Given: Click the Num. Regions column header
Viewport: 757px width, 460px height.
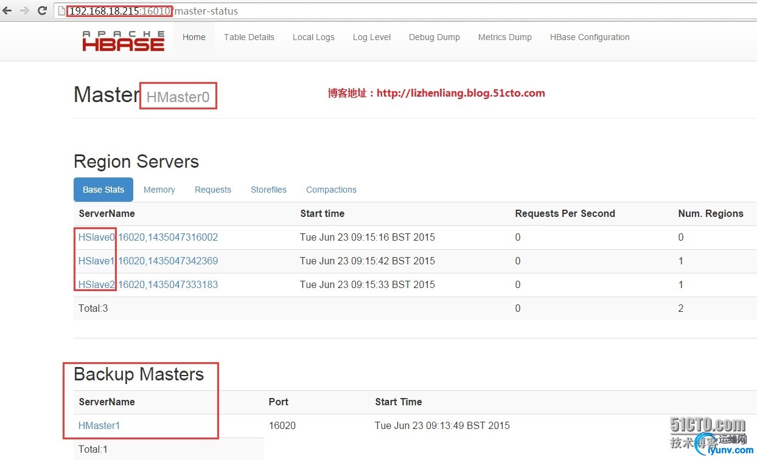Looking at the screenshot, I should (x=711, y=213).
